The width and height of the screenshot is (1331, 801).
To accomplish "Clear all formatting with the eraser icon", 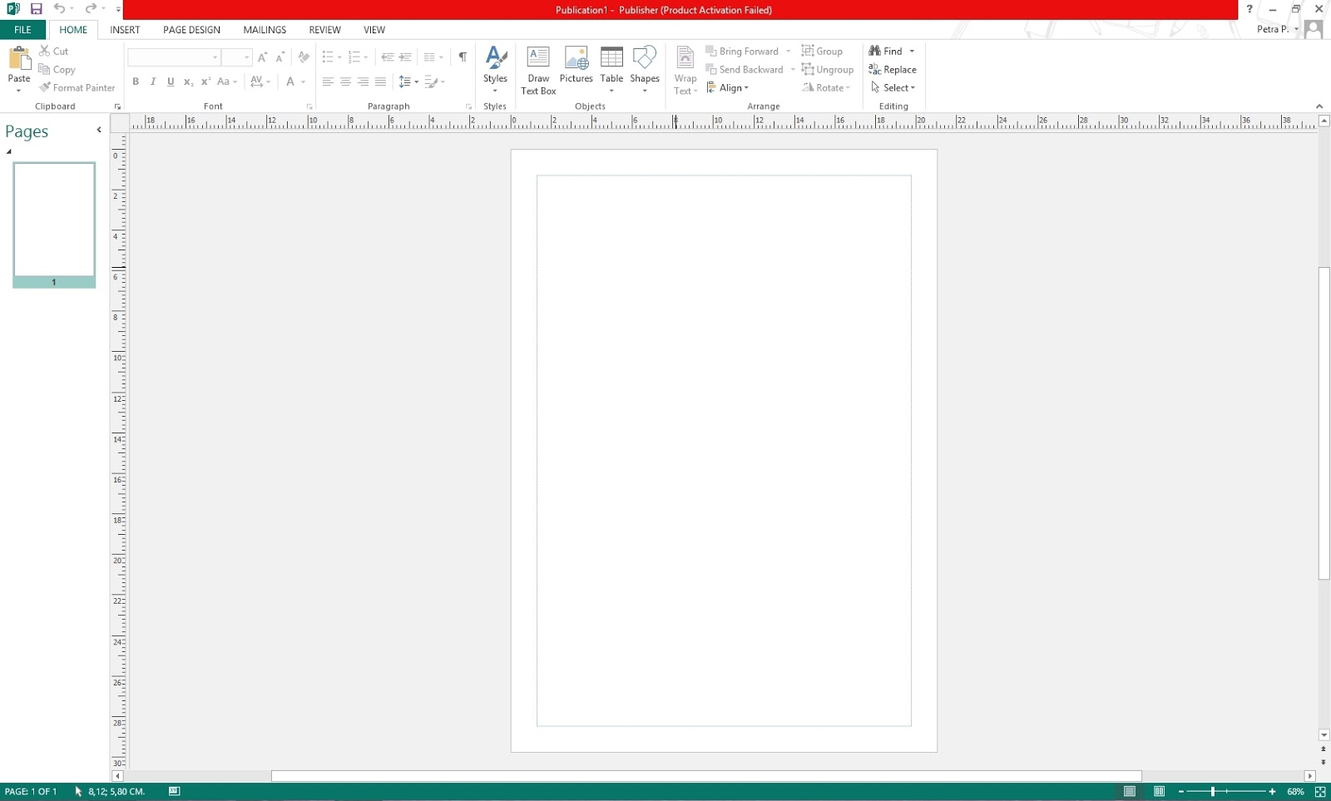I will 304,57.
